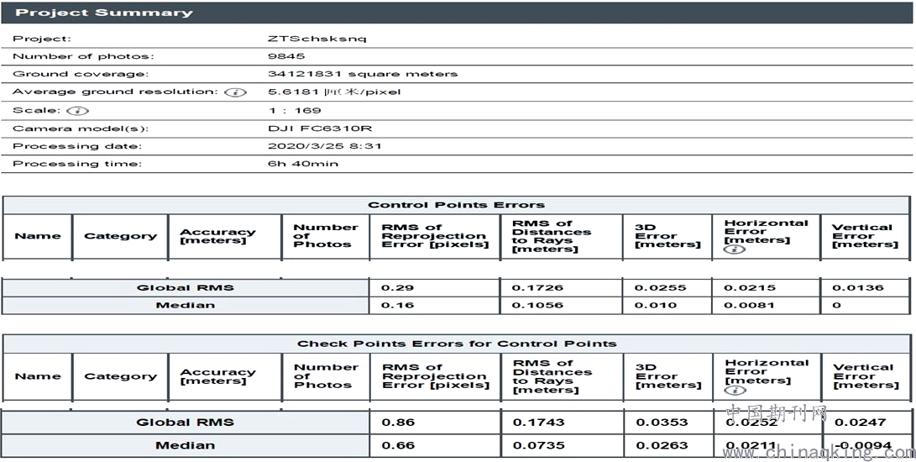The height and width of the screenshot is (462, 916).
Task: Select check points reprojection value 0.86
Action: tap(398, 423)
